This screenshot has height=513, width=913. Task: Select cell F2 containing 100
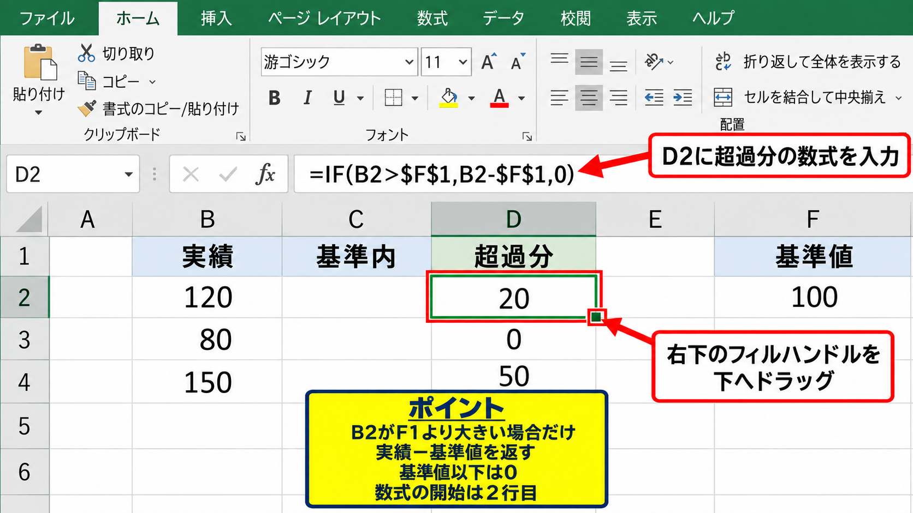pyautogui.click(x=814, y=297)
